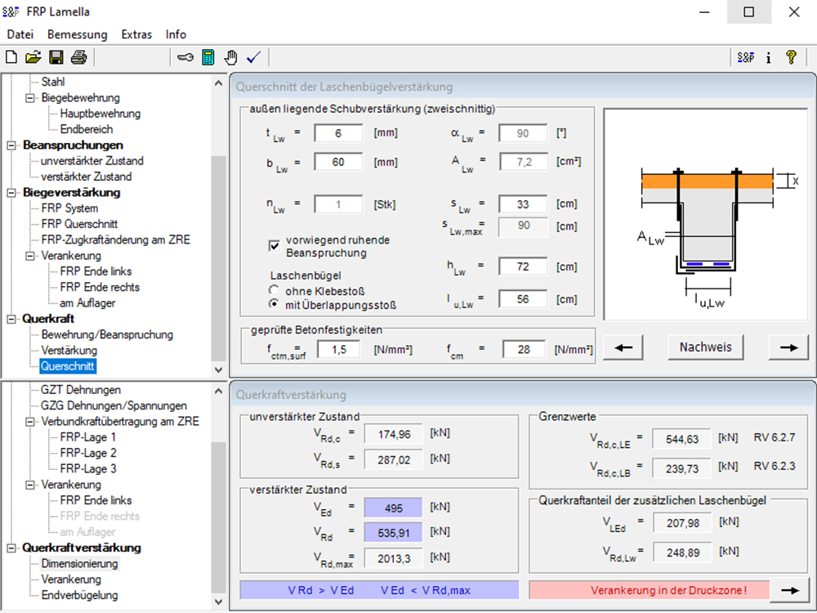Click the f ctm,surf input field
Viewport: 817px width, 613px height.
pyautogui.click(x=339, y=349)
